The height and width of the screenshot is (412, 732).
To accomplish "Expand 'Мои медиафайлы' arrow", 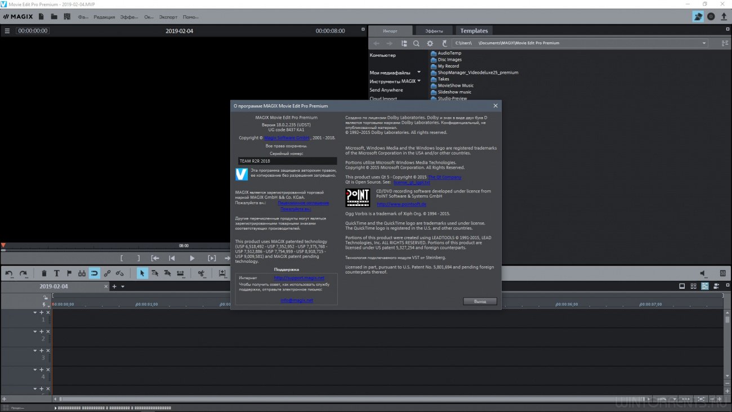I will 419,72.
